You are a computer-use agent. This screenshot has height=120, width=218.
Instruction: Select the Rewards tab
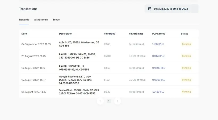(24, 20)
